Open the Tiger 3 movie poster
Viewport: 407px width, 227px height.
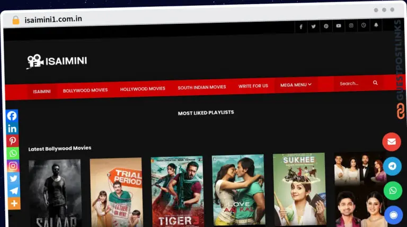[178, 191]
